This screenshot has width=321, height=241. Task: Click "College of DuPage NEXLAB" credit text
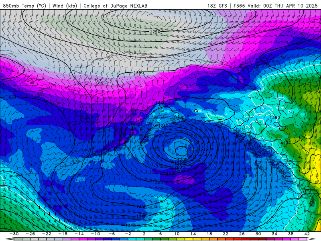[x=115, y=6]
